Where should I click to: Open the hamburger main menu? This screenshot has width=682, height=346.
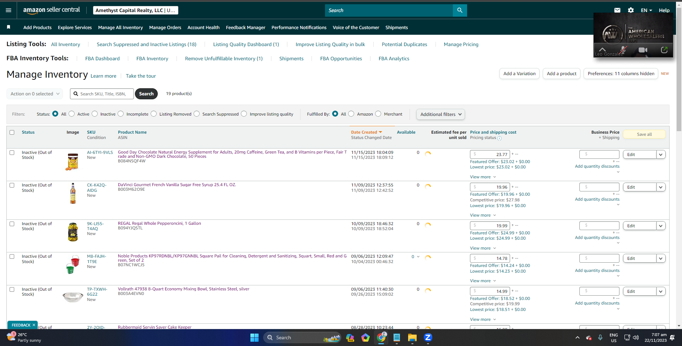click(x=9, y=10)
